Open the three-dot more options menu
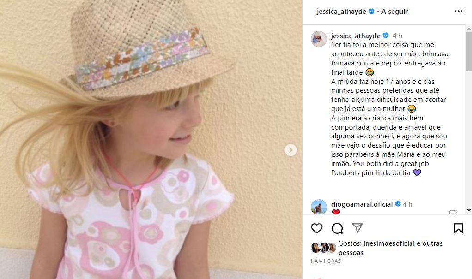 pyautogui.click(x=459, y=12)
